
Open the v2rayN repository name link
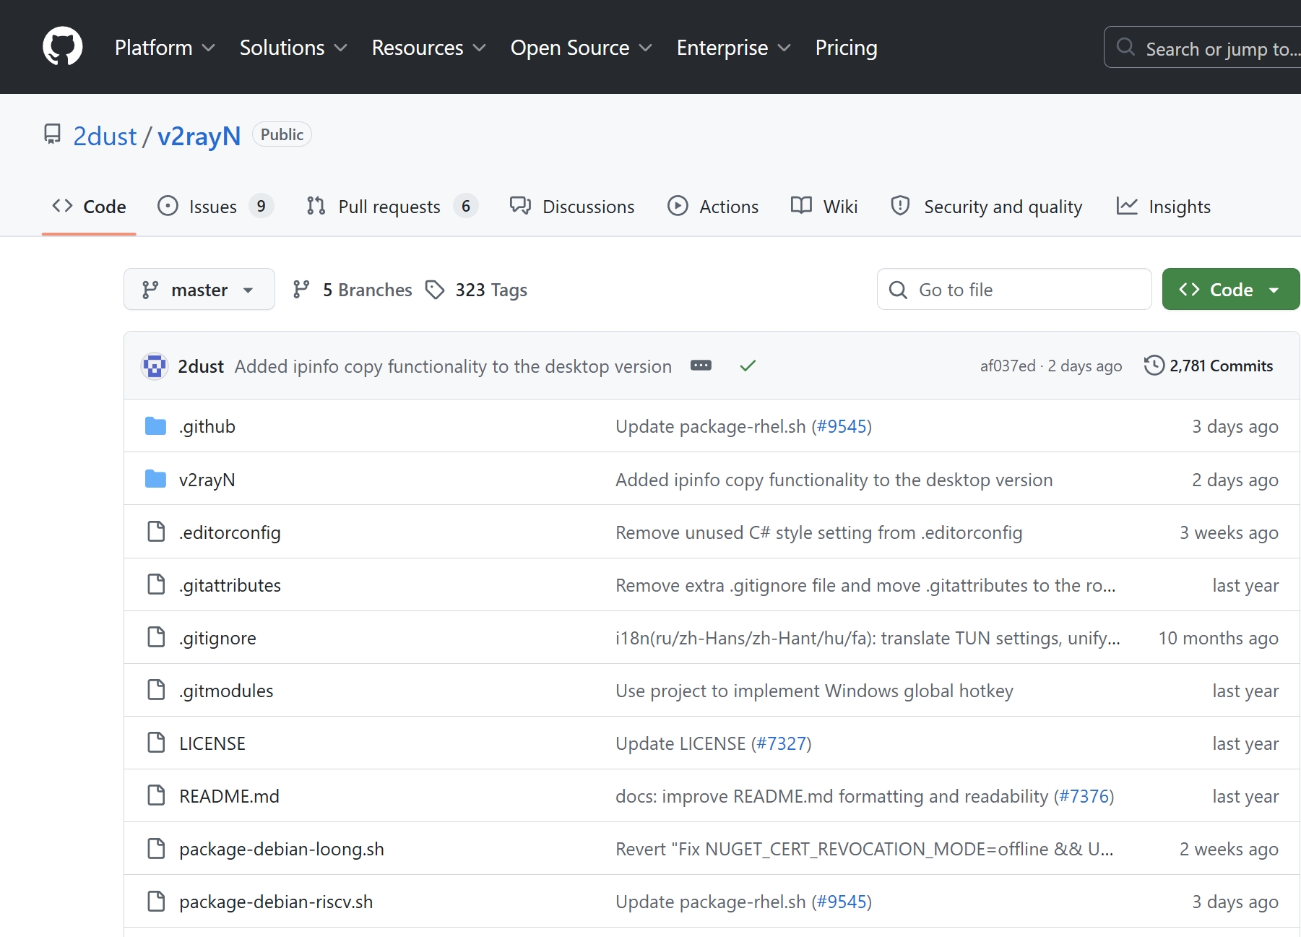[199, 136]
